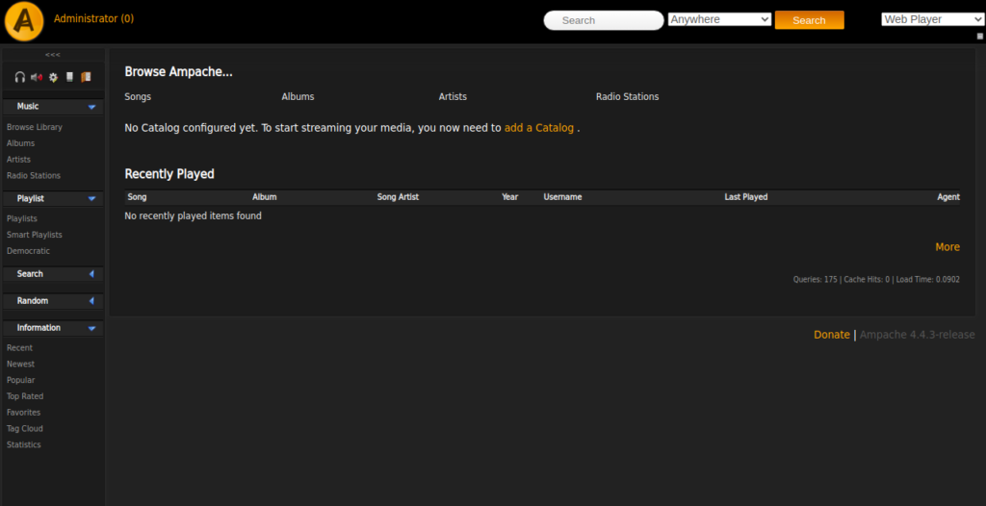Follow the add a Catalog link
The width and height of the screenshot is (986, 506).
[539, 128]
